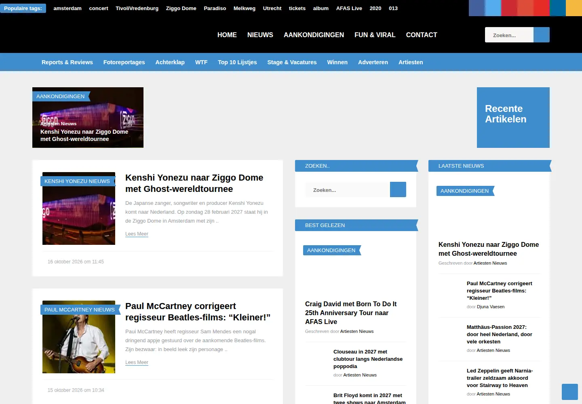The height and width of the screenshot is (404, 582).
Task: Open the CONTACT page
Action: coord(422,35)
